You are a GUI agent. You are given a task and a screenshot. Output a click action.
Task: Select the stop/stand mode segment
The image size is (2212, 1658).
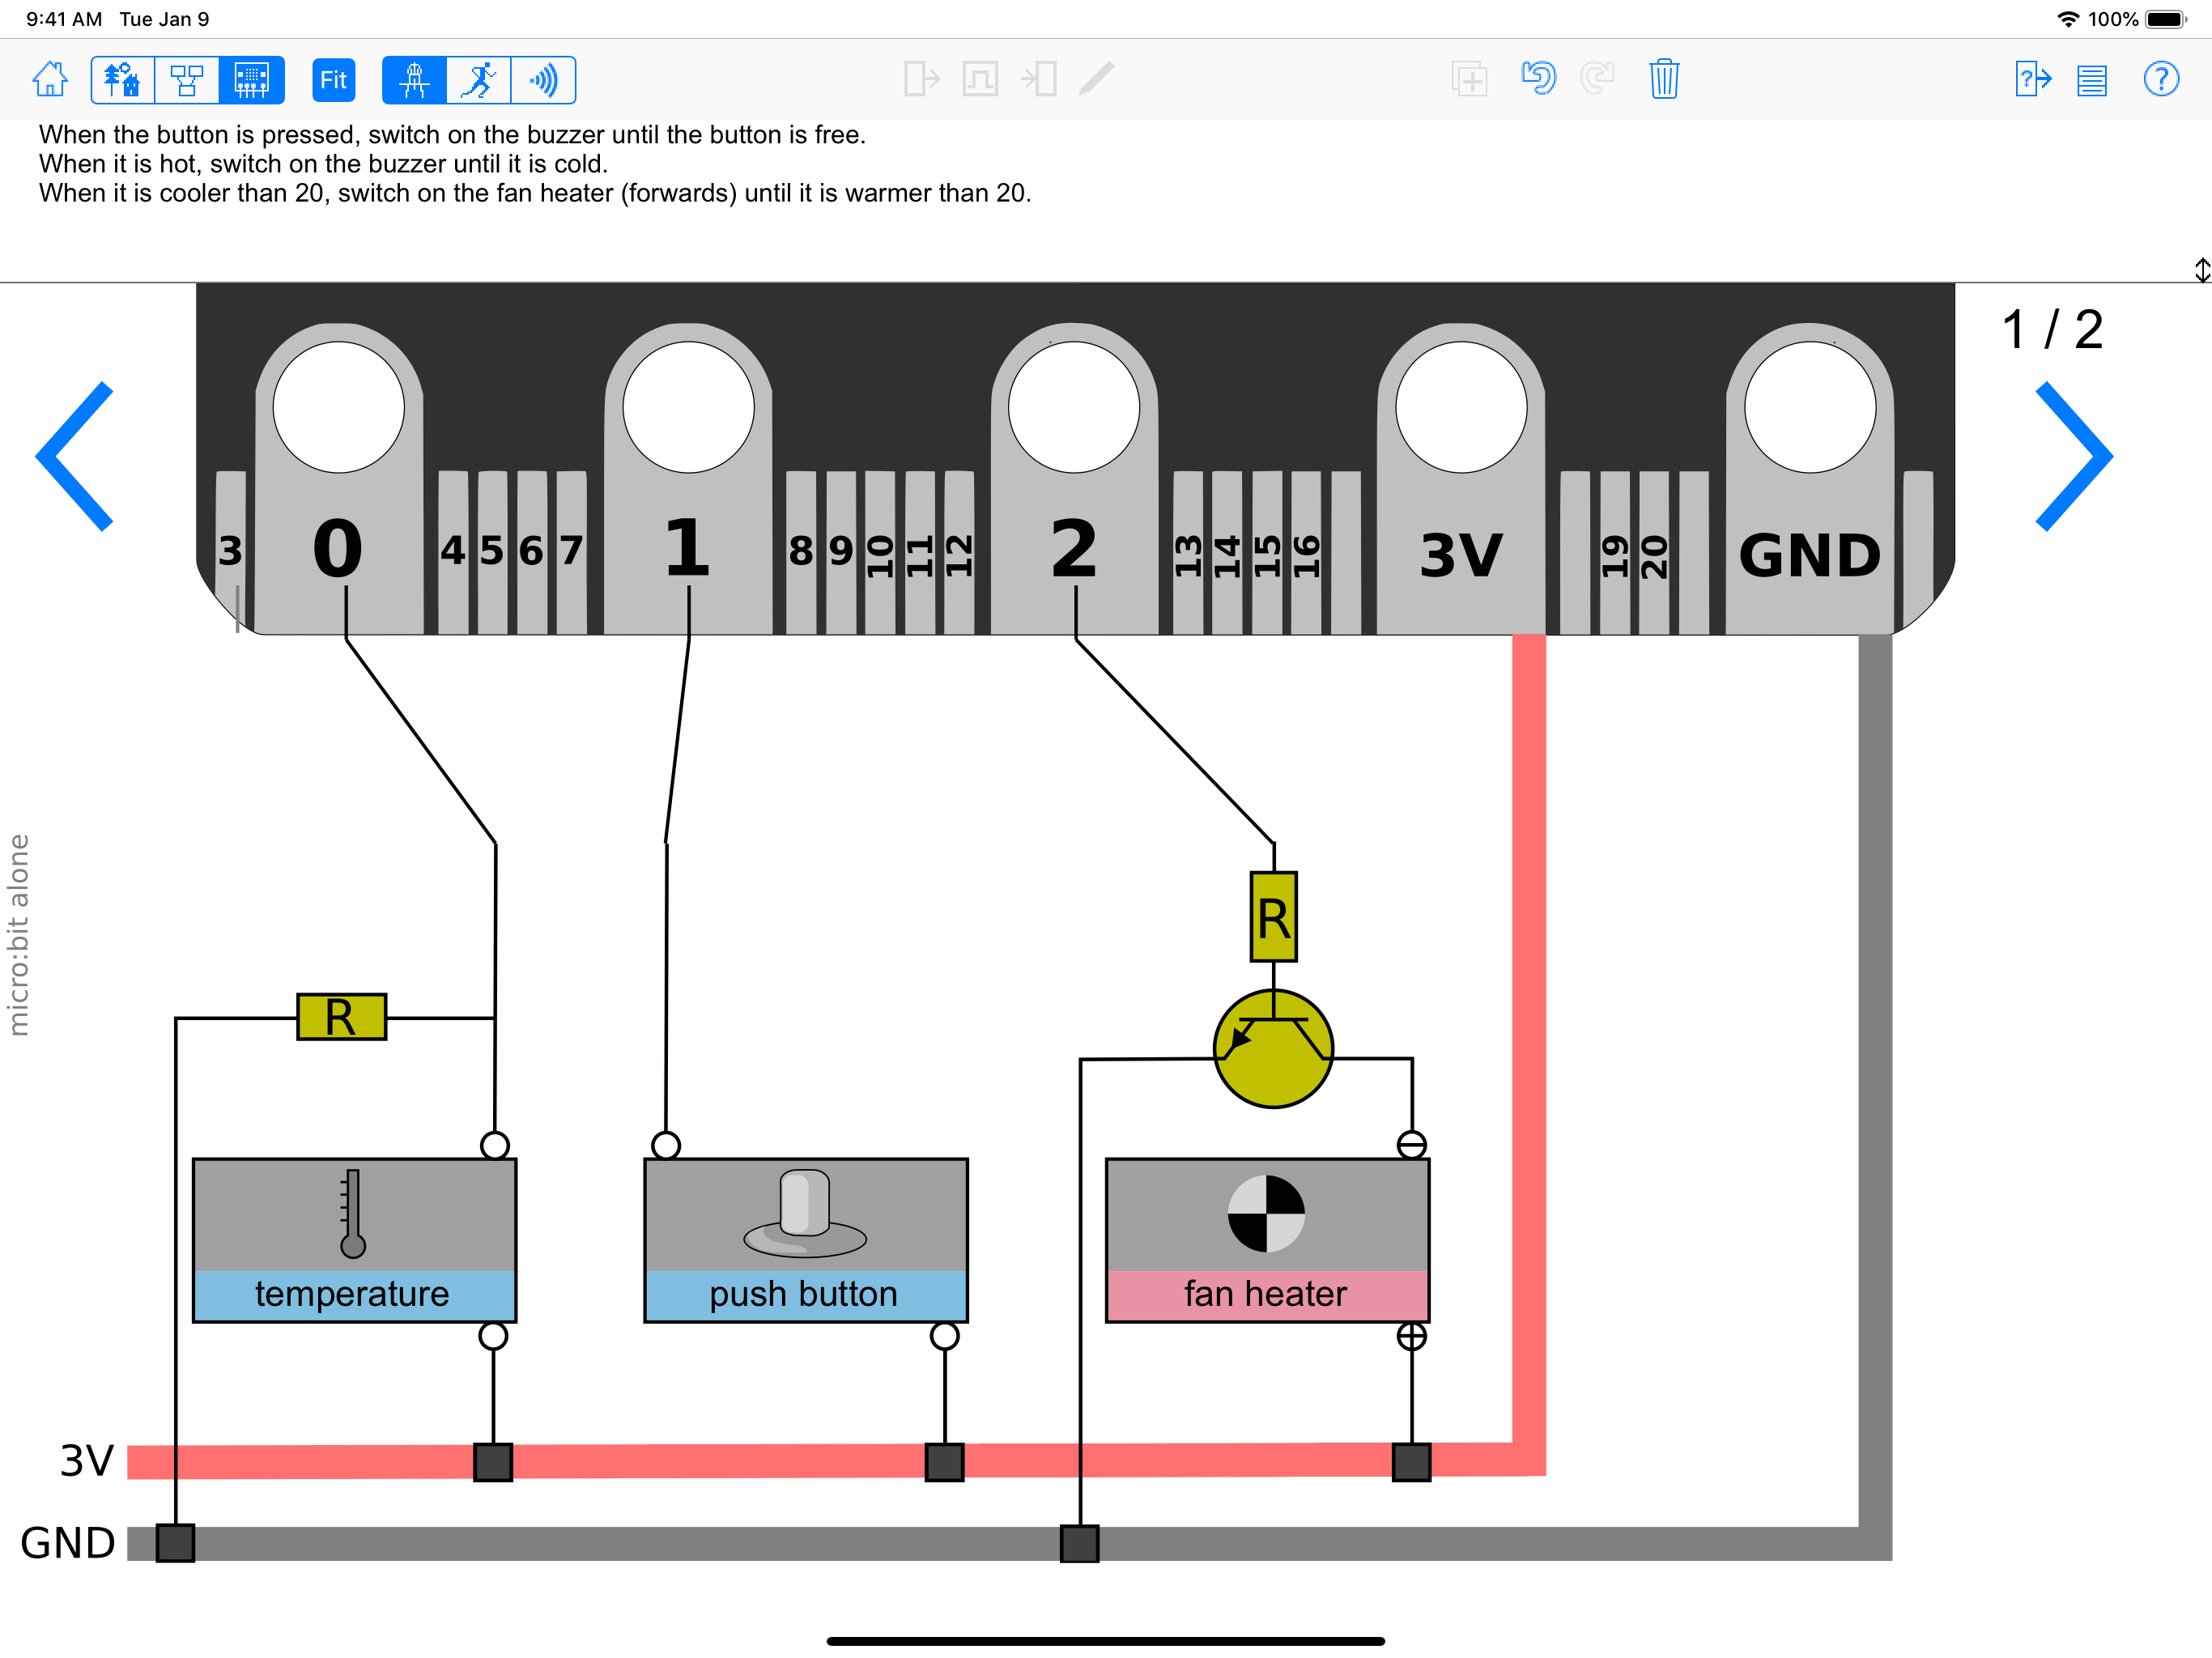click(414, 80)
